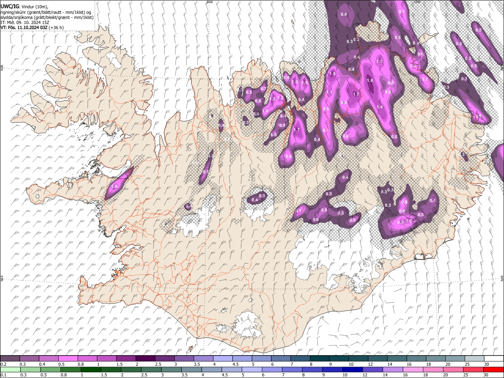
Task: Select the deep blue 10 swatch in lower legend row
Action: (x=353, y=369)
